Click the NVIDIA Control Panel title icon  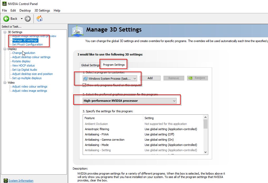(4, 4)
